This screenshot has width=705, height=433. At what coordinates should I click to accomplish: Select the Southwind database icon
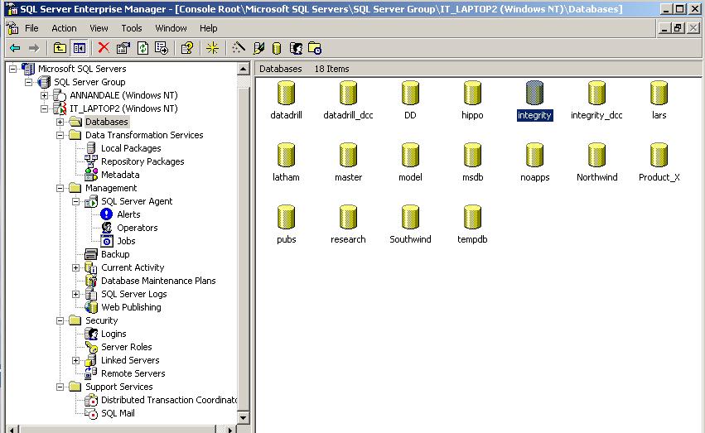pyautogui.click(x=410, y=217)
